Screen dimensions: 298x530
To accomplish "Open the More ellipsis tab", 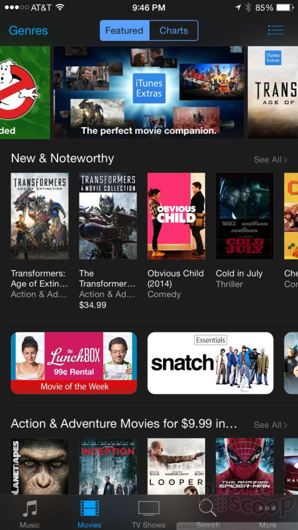I will click(x=268, y=508).
